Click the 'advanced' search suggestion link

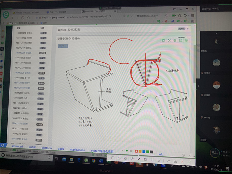coord(17,146)
